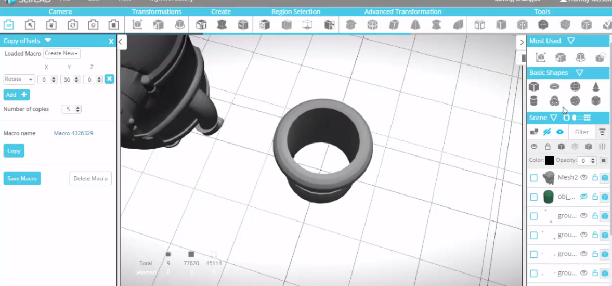
Task: Open the Loaded Macro Create New dropdown
Action: click(x=62, y=53)
